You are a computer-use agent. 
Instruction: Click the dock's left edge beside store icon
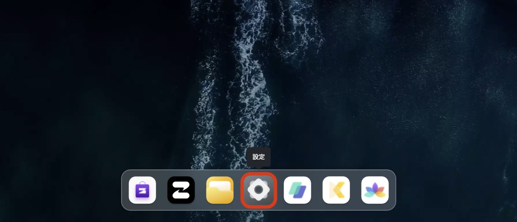(125, 190)
